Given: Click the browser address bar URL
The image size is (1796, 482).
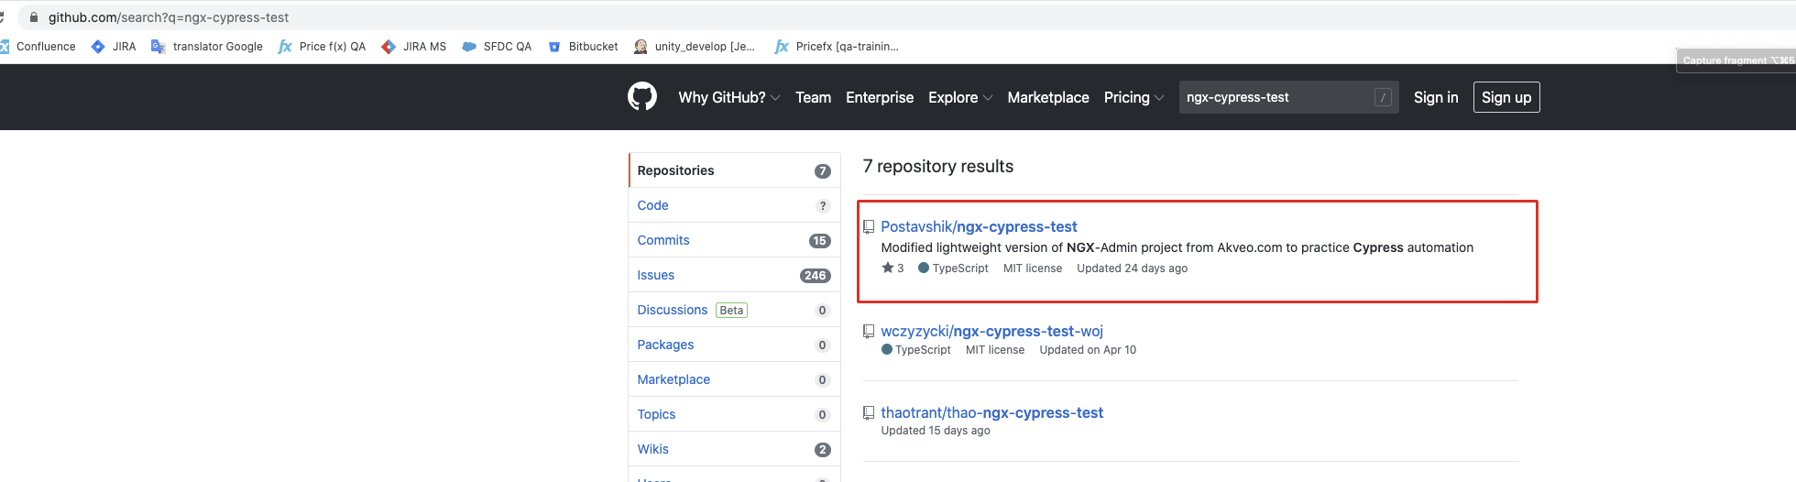Looking at the screenshot, I should tap(169, 17).
